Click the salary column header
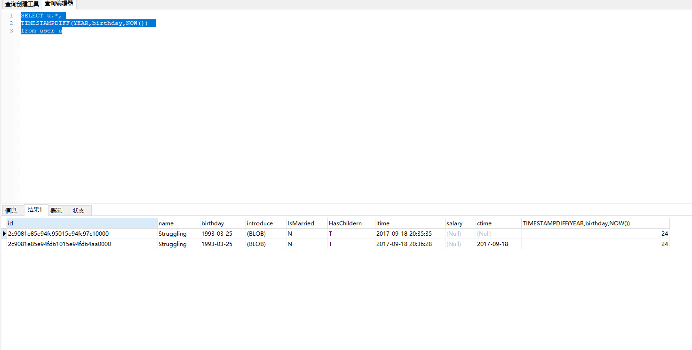 [461, 223]
